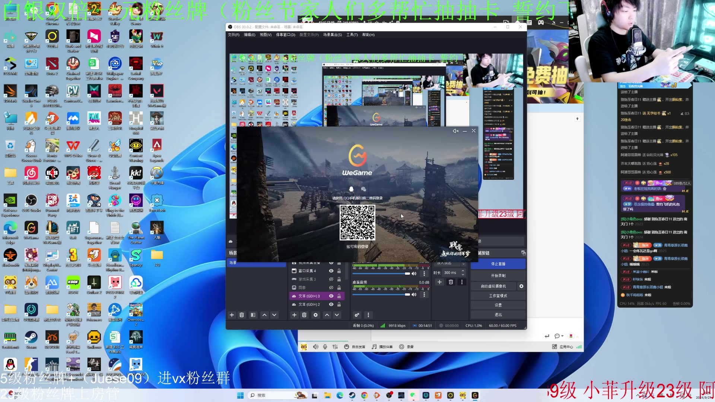Click 启动虚拟摄像机 button
715x402 pixels.
pyautogui.click(x=493, y=286)
